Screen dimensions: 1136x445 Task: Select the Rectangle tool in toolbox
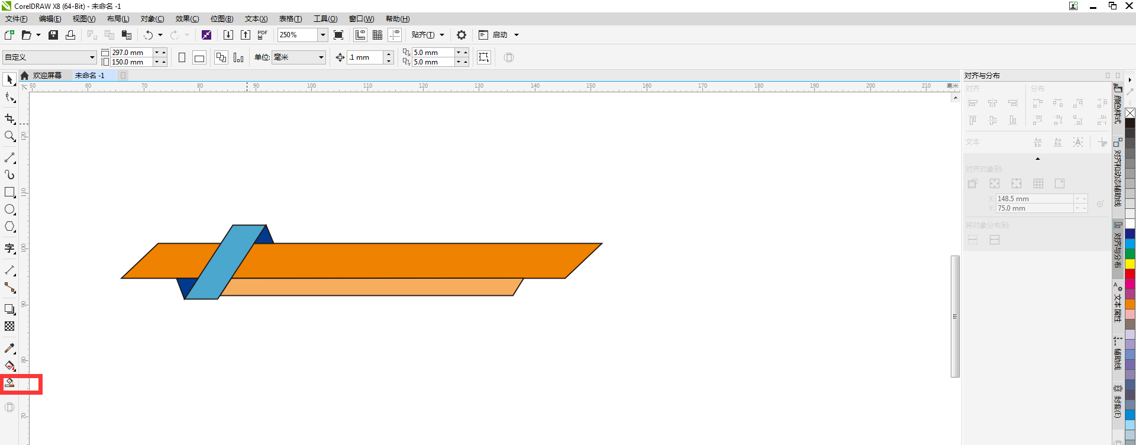coord(9,192)
